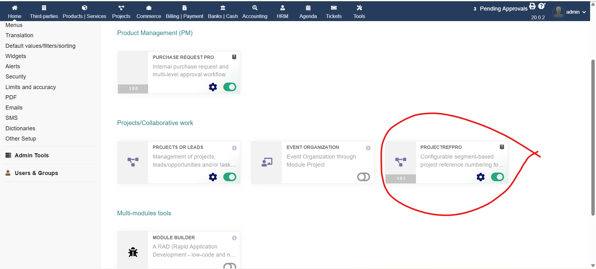Screen dimensions: 596x269
Task: Click the Projects or Leads info icon
Action: [x=234, y=148]
